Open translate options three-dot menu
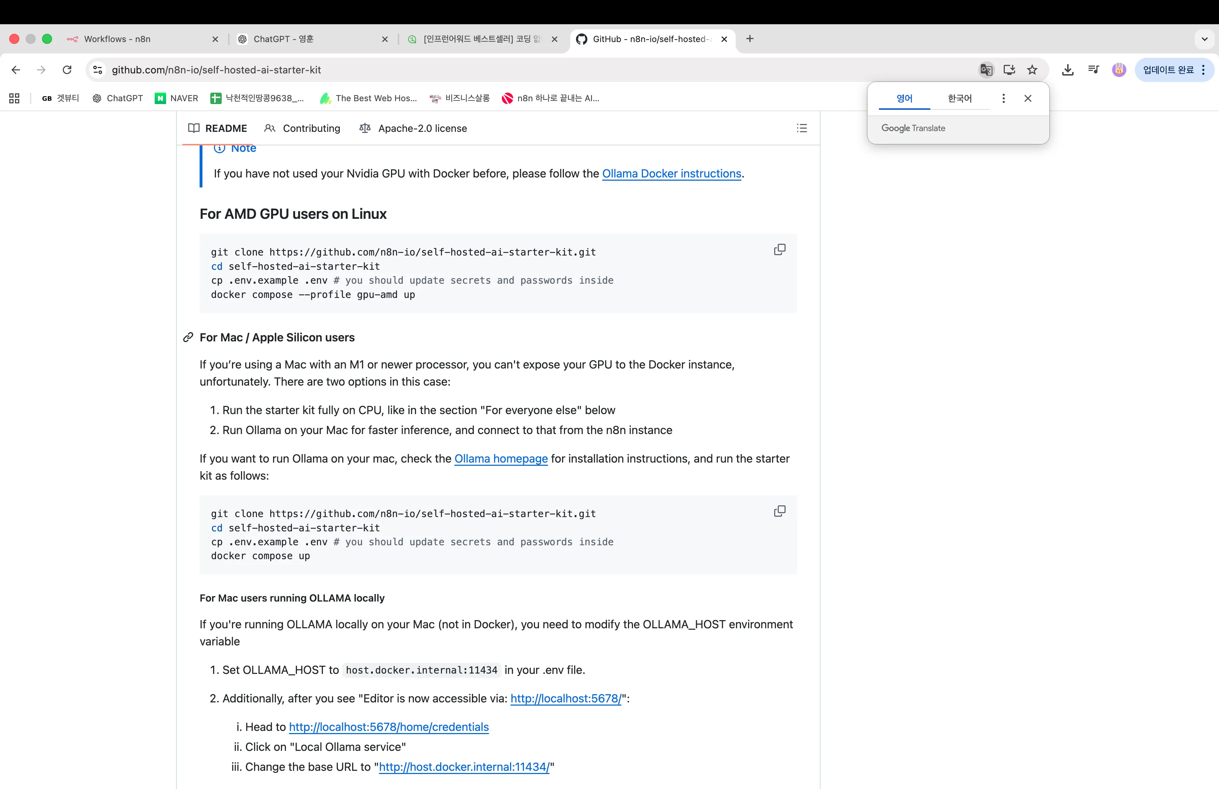Image resolution: width=1219 pixels, height=789 pixels. pyautogui.click(x=1003, y=98)
